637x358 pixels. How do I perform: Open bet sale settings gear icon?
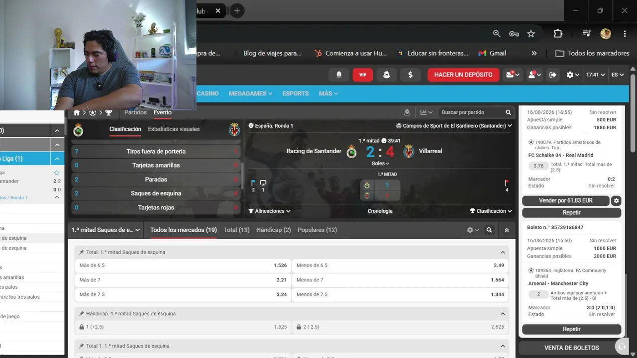[x=617, y=201]
